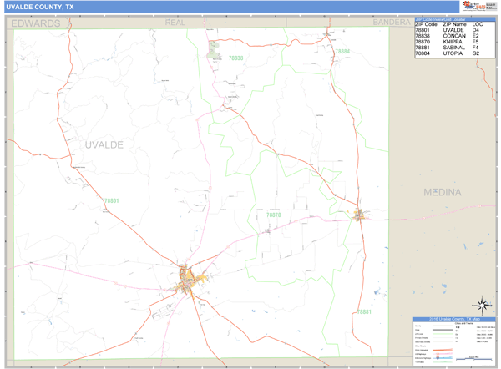The image size is (501, 369).
Task: Select 78801 in the ZIP index table
Action: point(423,30)
